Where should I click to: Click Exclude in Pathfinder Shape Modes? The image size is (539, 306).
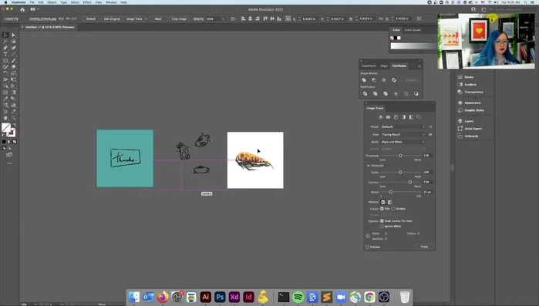(394, 80)
